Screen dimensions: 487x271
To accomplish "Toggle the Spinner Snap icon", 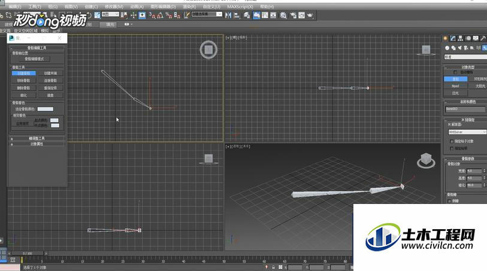I will [x=177, y=15].
